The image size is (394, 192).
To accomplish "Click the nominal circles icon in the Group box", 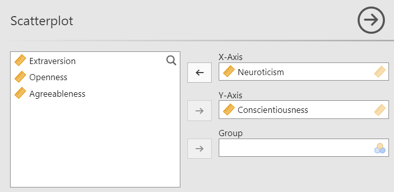I will pos(380,148).
